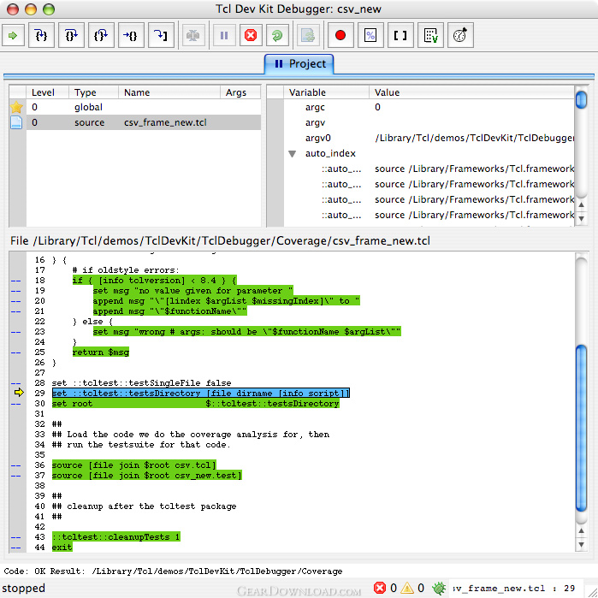Viewport: 598px width, 598px height.
Task: Click code pane scroll down arrow
Action: [581, 544]
